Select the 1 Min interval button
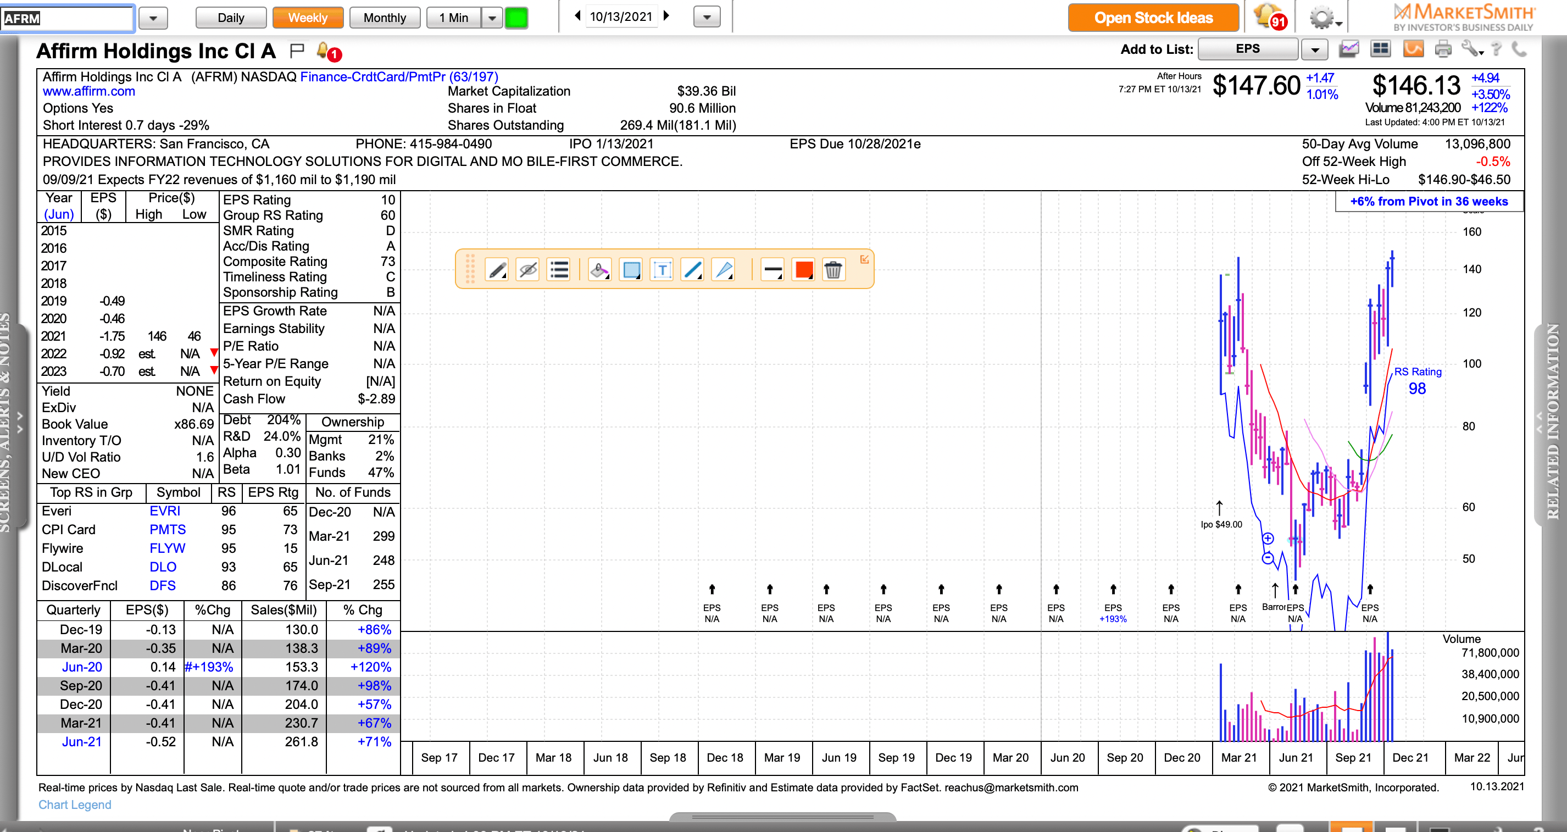1567x832 pixels. coord(454,18)
